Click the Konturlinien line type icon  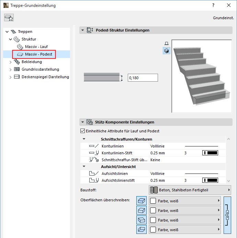click(94, 146)
